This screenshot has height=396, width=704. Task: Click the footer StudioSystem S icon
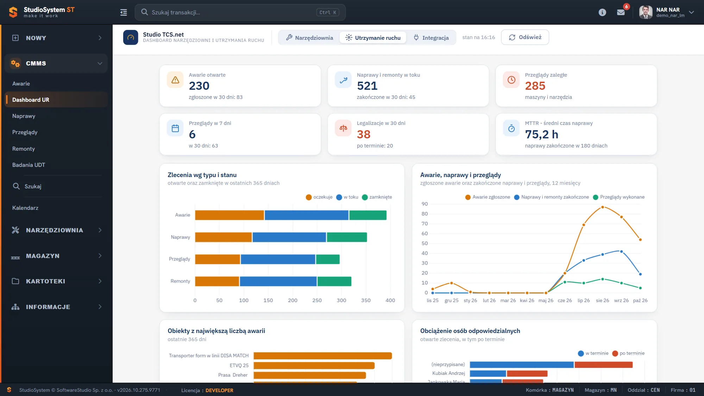(9, 390)
